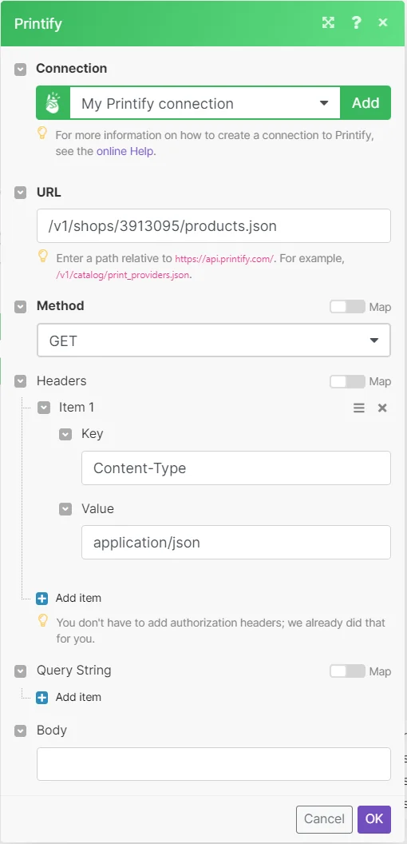Click the plus icon under Query String
407x844 pixels.
pyautogui.click(x=42, y=698)
